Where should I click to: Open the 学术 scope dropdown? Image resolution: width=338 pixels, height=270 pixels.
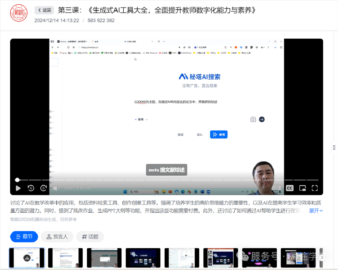(141, 119)
